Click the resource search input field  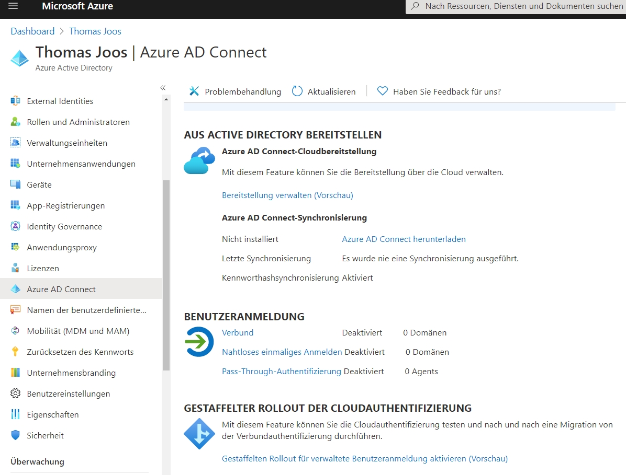tap(516, 6)
